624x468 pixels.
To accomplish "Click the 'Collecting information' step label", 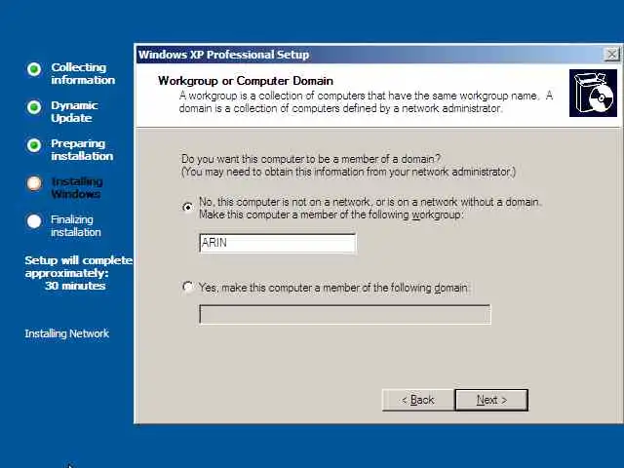I will pos(83,74).
